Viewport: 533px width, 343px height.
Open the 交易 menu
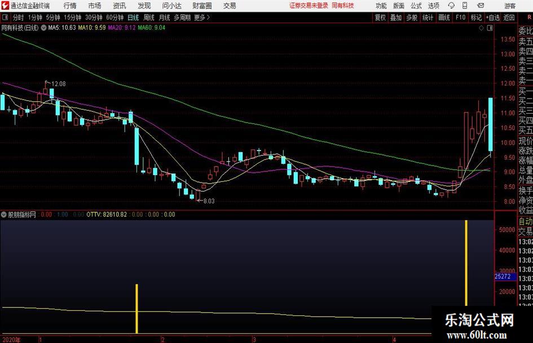click(230, 6)
